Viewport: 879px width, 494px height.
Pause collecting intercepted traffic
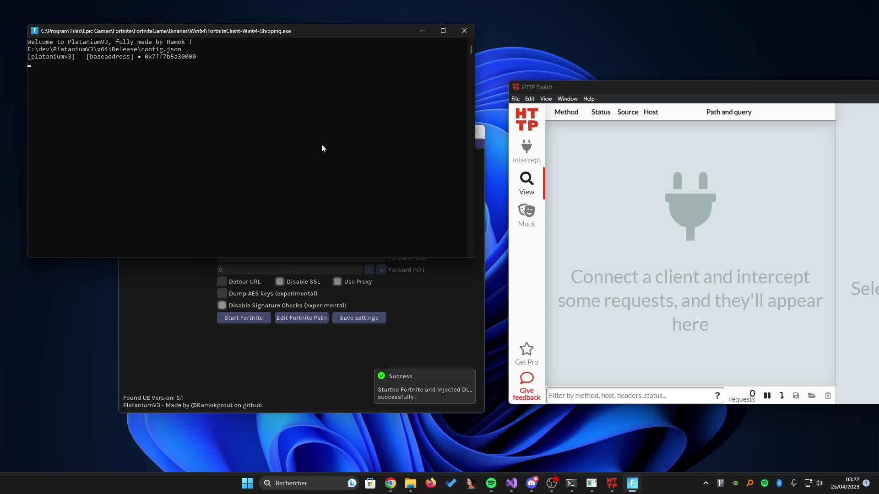767,396
